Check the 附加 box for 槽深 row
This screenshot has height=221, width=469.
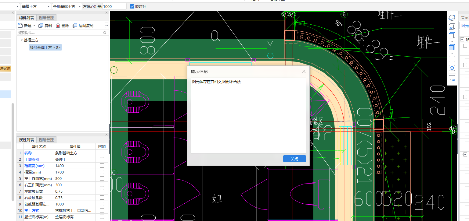(102, 172)
